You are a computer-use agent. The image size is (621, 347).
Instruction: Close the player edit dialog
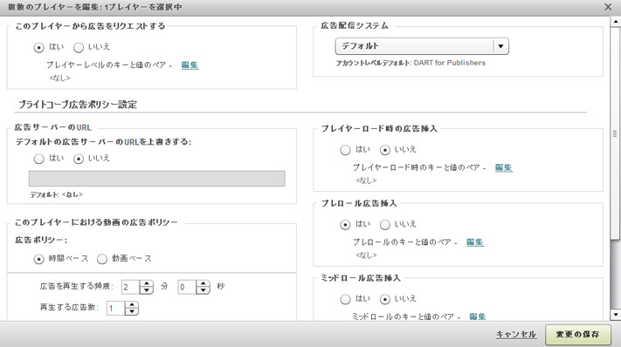click(x=608, y=7)
